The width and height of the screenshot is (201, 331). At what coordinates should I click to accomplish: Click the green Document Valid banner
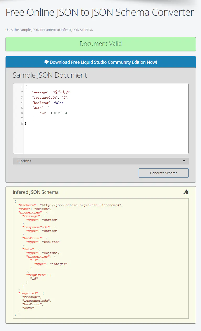(101, 44)
